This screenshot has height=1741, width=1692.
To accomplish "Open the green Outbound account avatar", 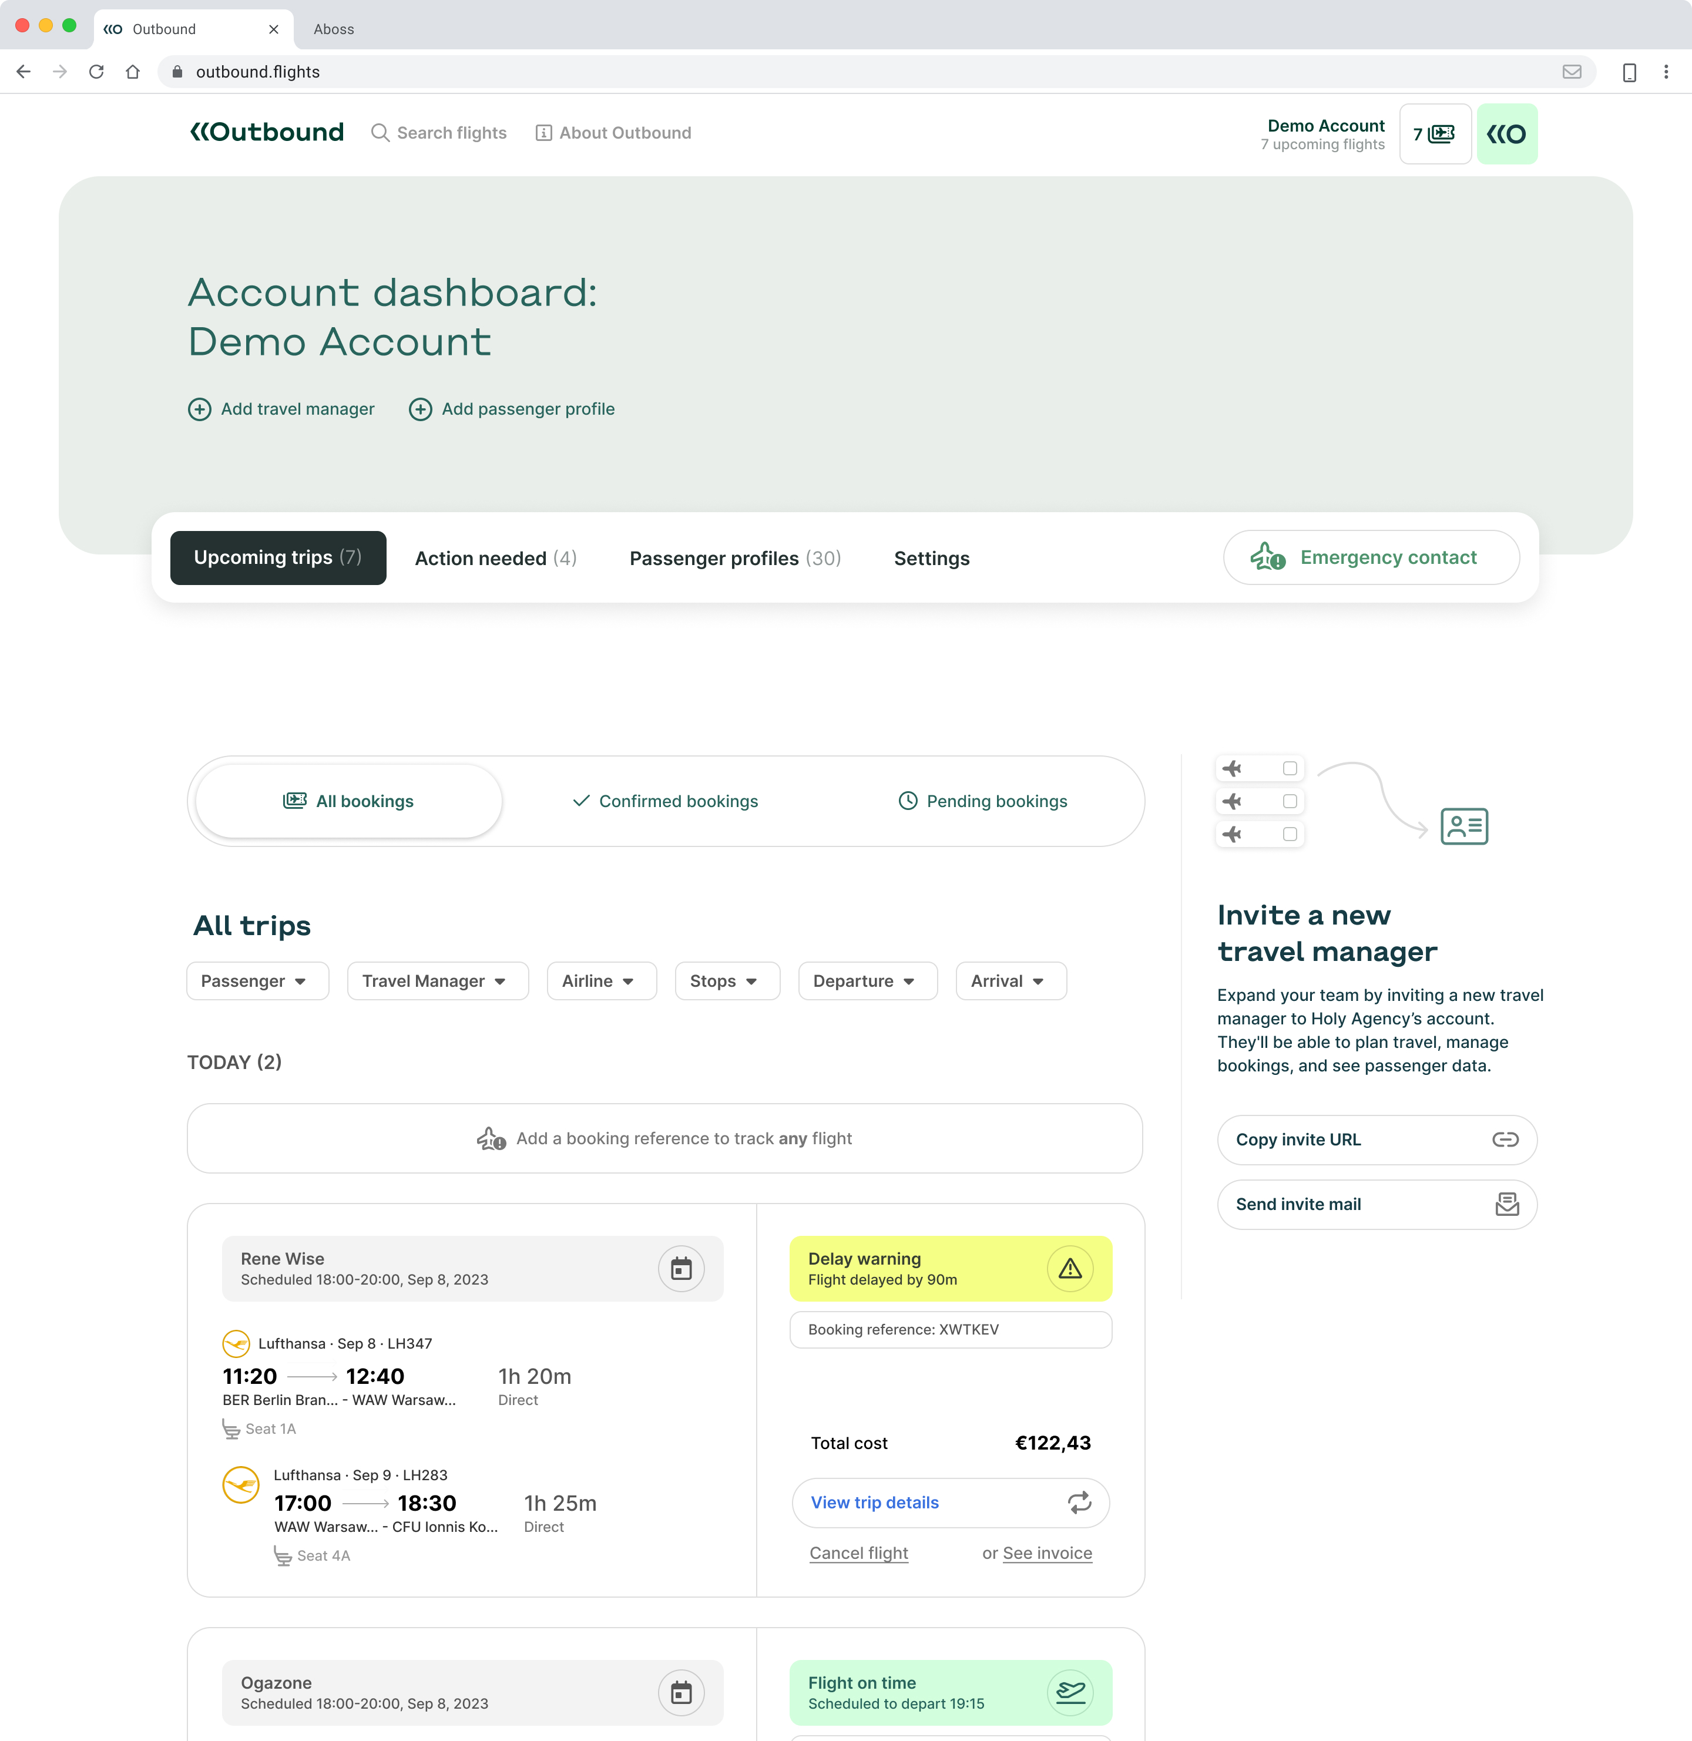I will click(x=1506, y=134).
